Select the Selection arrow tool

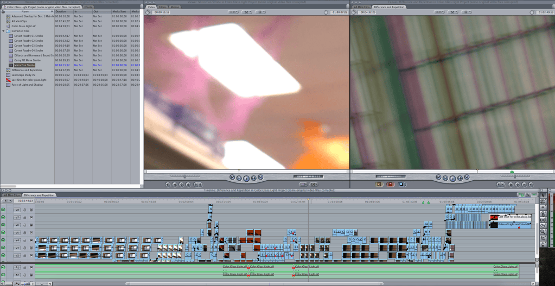click(544, 195)
